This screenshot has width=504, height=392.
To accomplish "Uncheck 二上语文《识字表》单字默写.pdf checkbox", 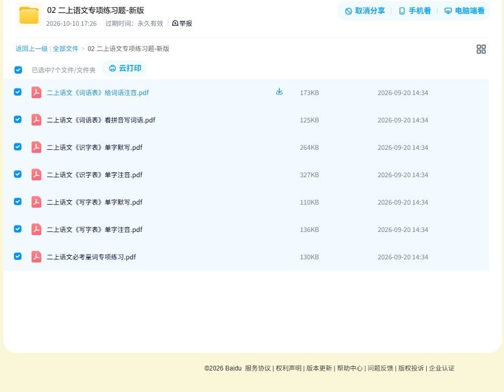I will 18,147.
